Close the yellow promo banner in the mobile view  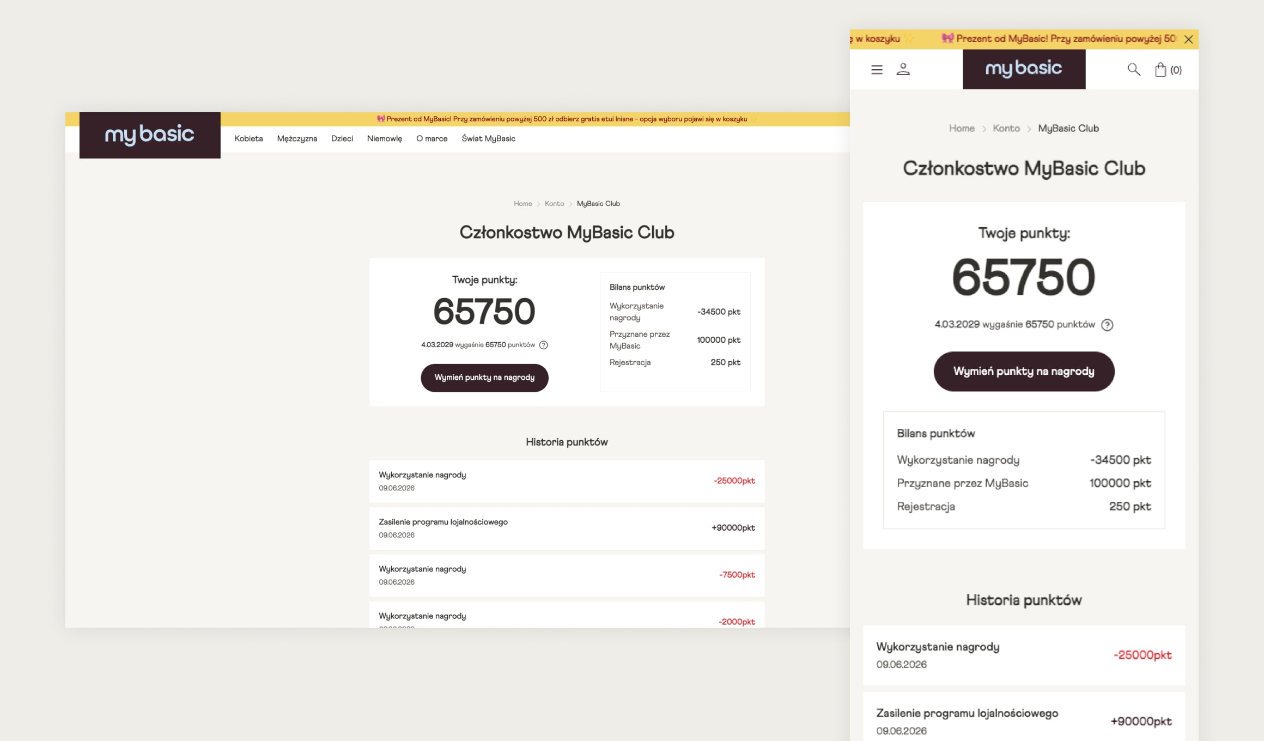pyautogui.click(x=1189, y=39)
